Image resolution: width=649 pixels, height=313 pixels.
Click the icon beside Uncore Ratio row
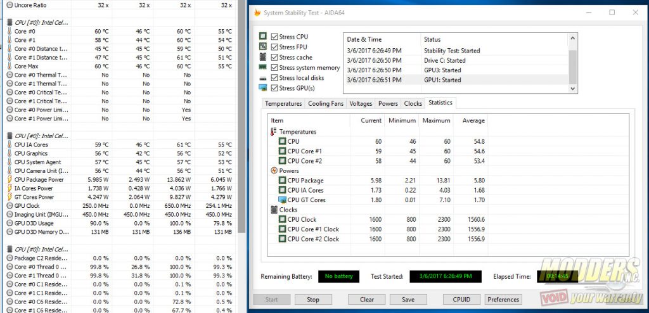tap(10, 5)
